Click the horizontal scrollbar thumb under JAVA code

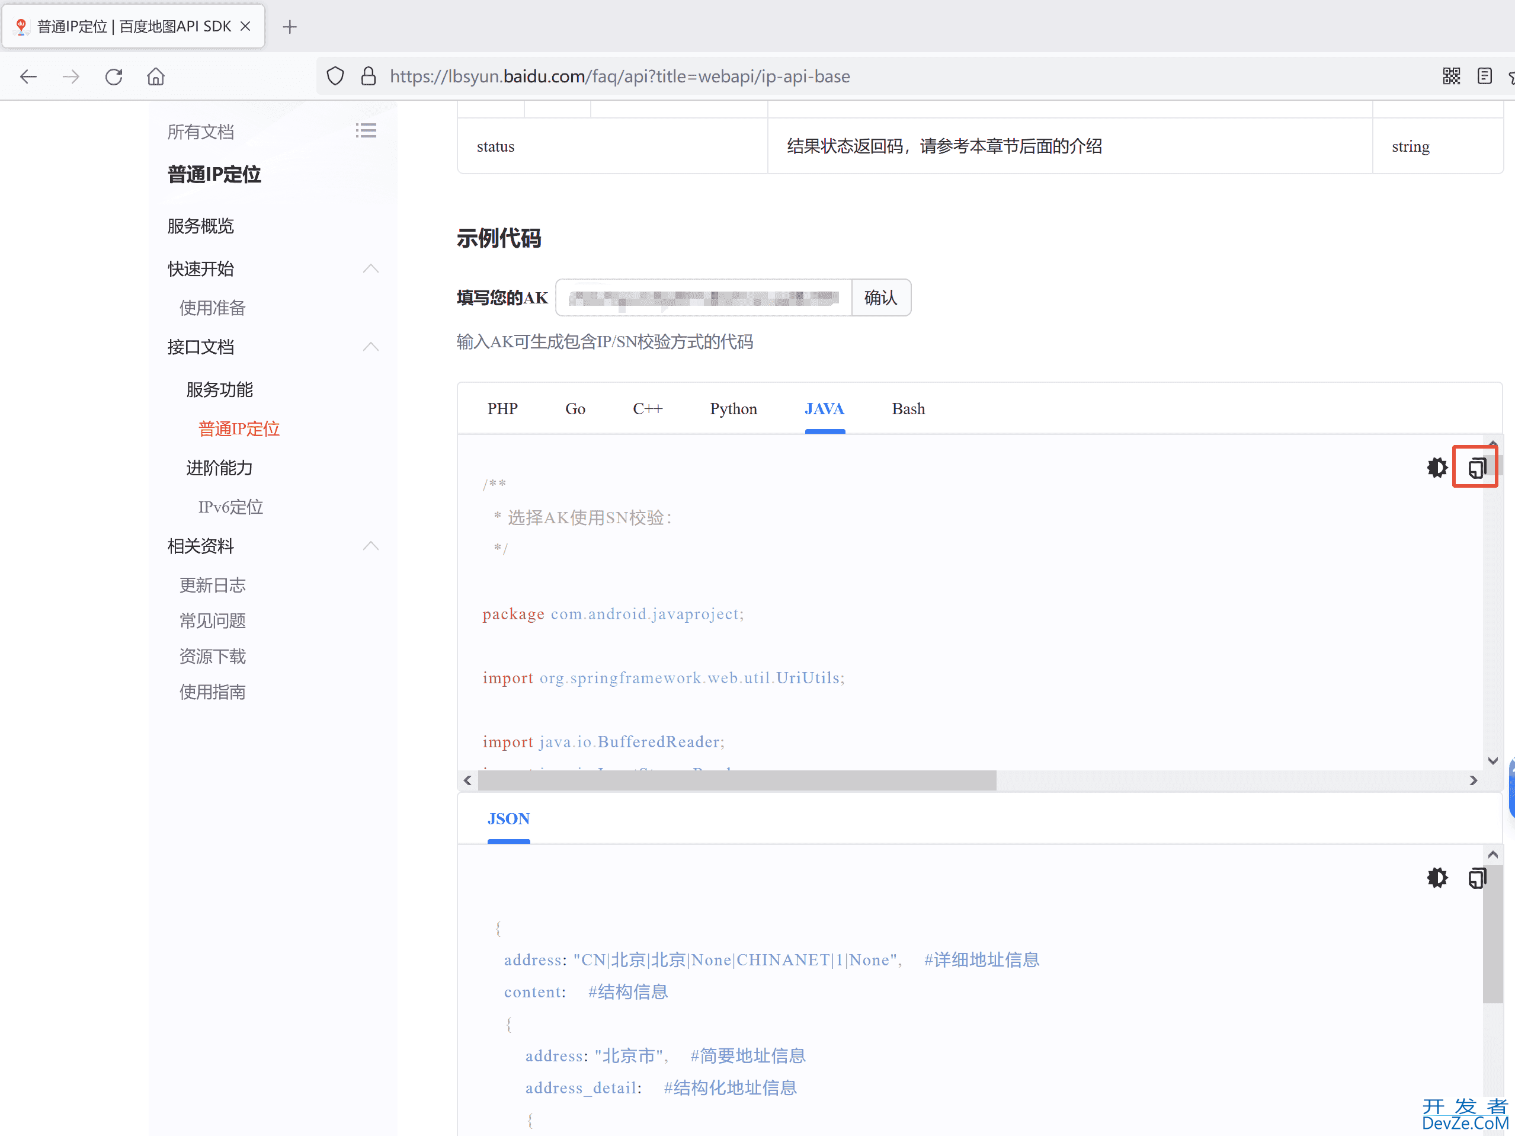737,780
